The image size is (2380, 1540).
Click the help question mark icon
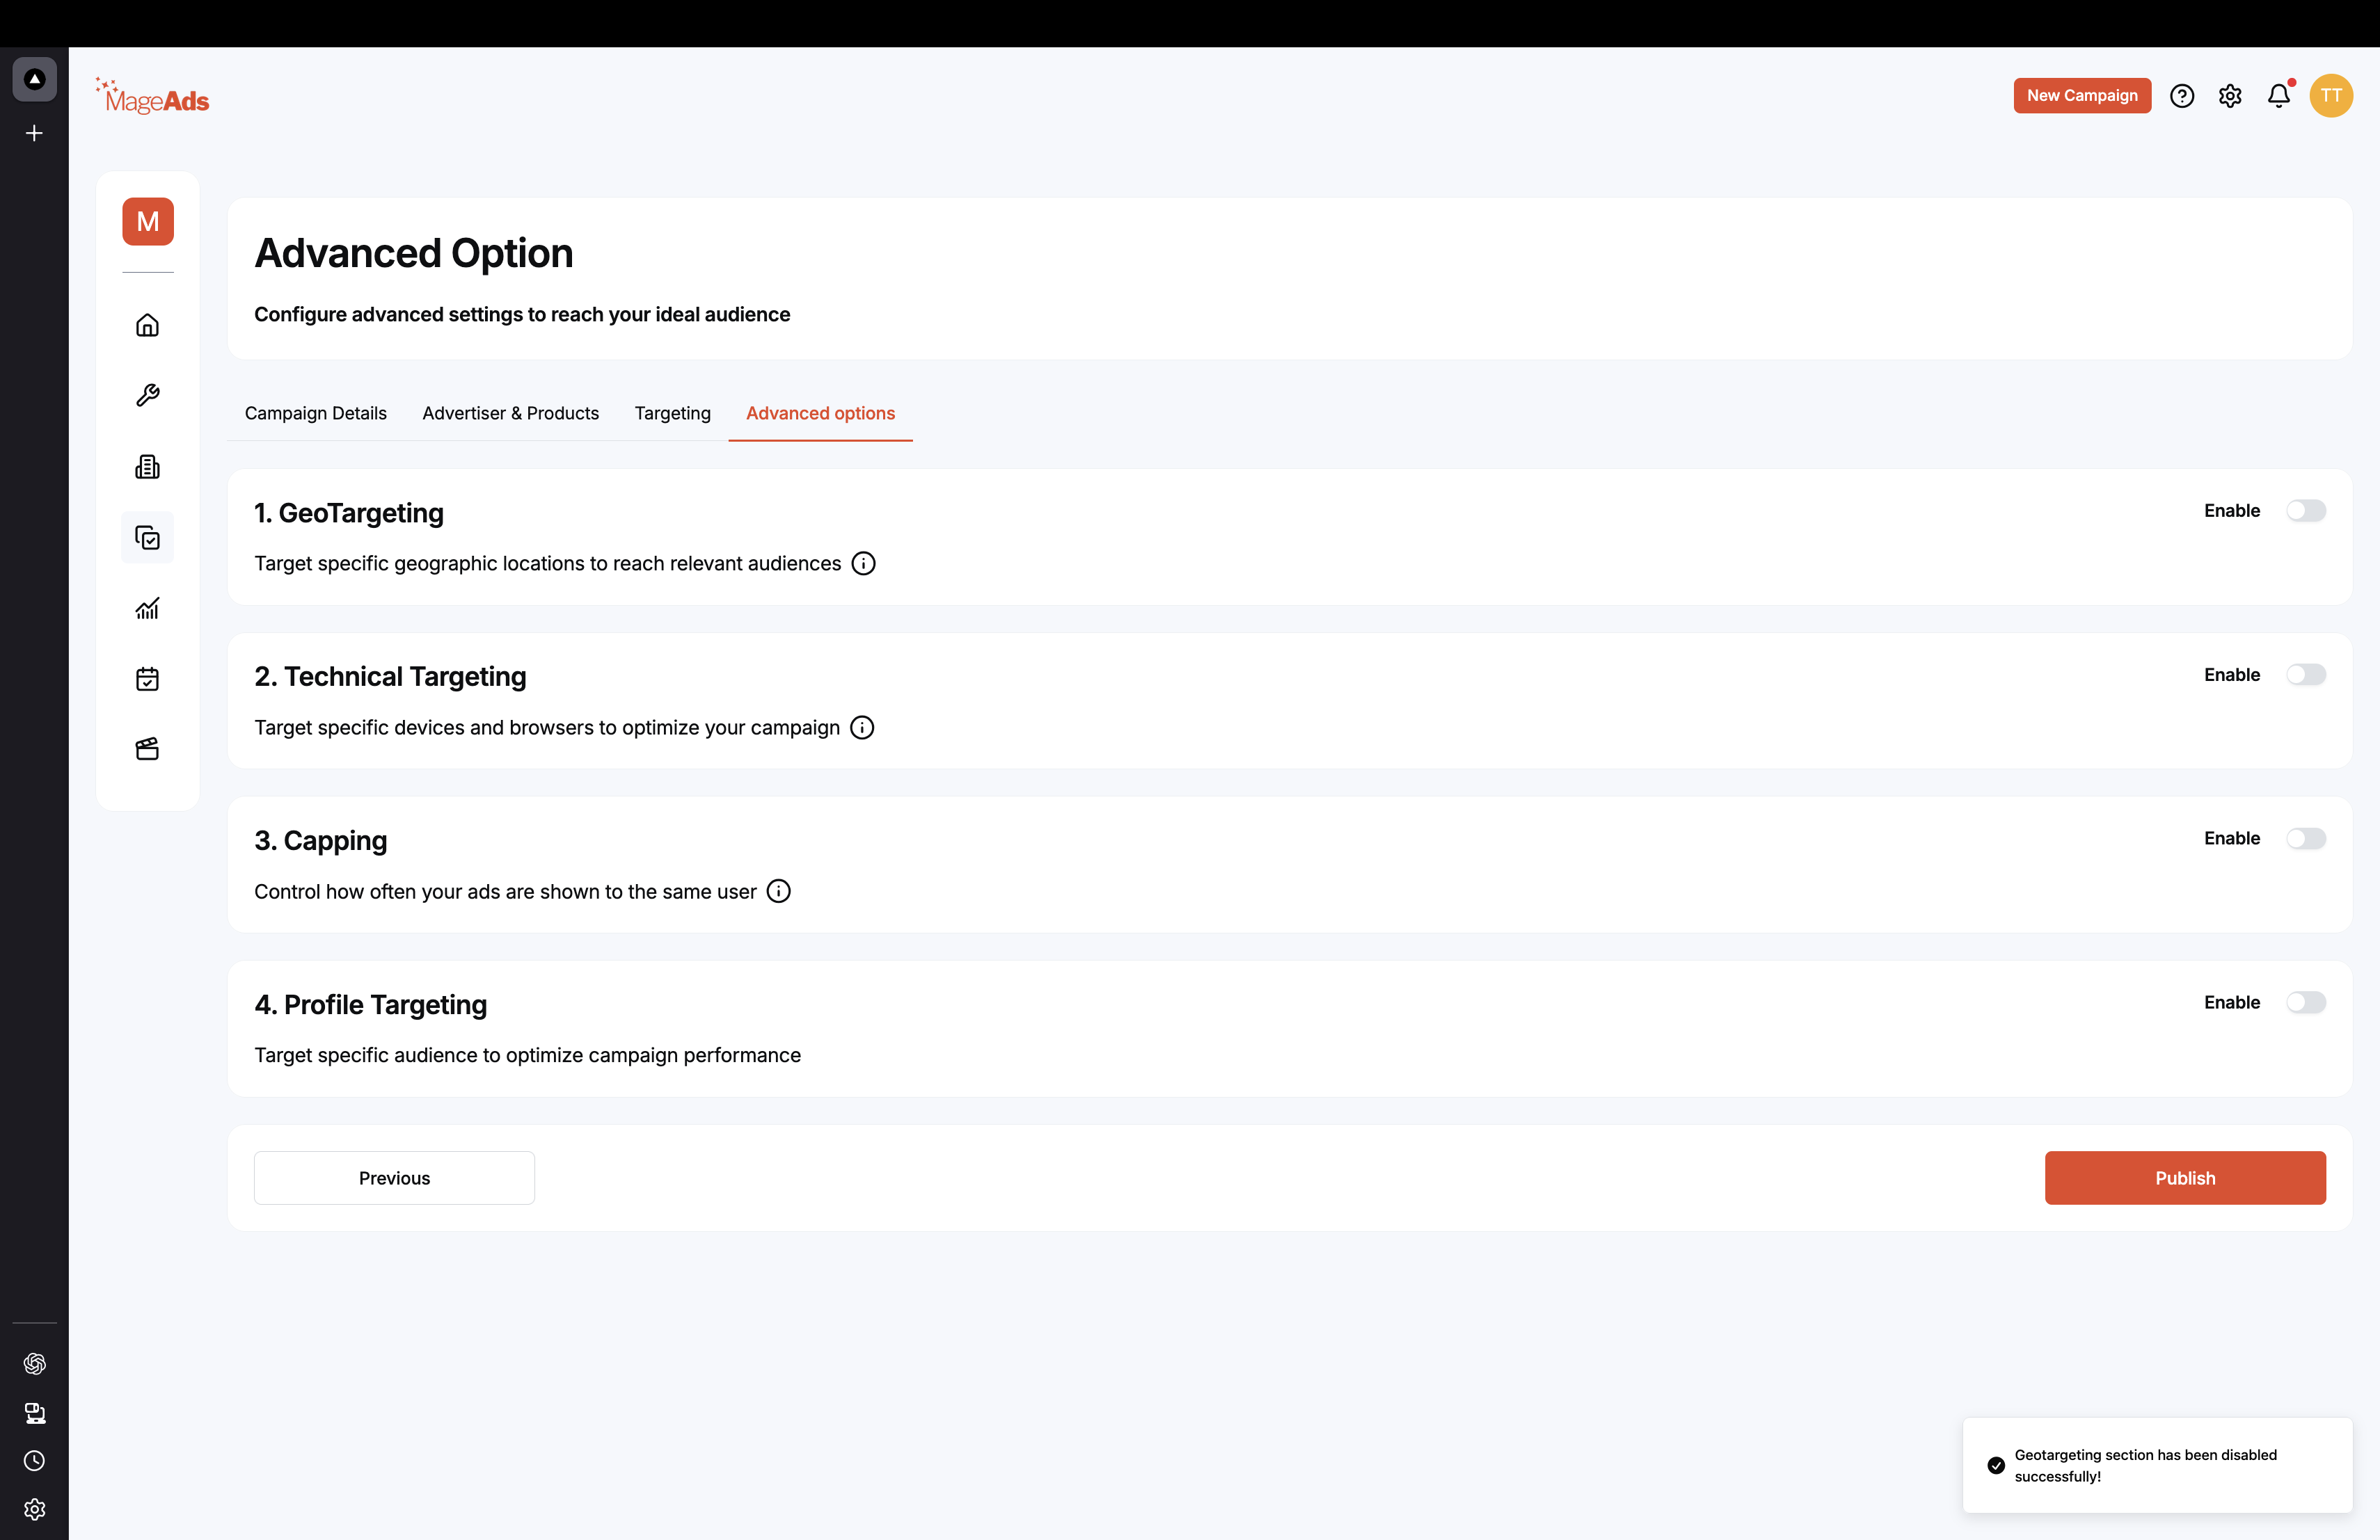point(2182,96)
